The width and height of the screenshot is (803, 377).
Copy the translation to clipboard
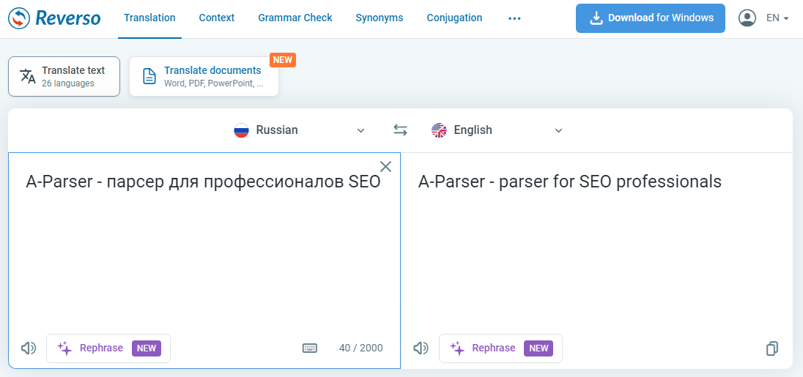tap(771, 348)
